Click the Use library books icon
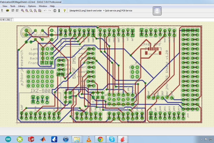The width and height of the screenshot is (214, 143). [7, 10]
